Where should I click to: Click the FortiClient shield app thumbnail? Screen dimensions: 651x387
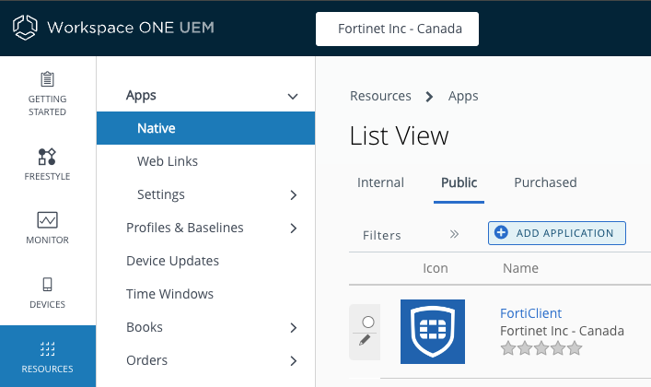(x=433, y=332)
